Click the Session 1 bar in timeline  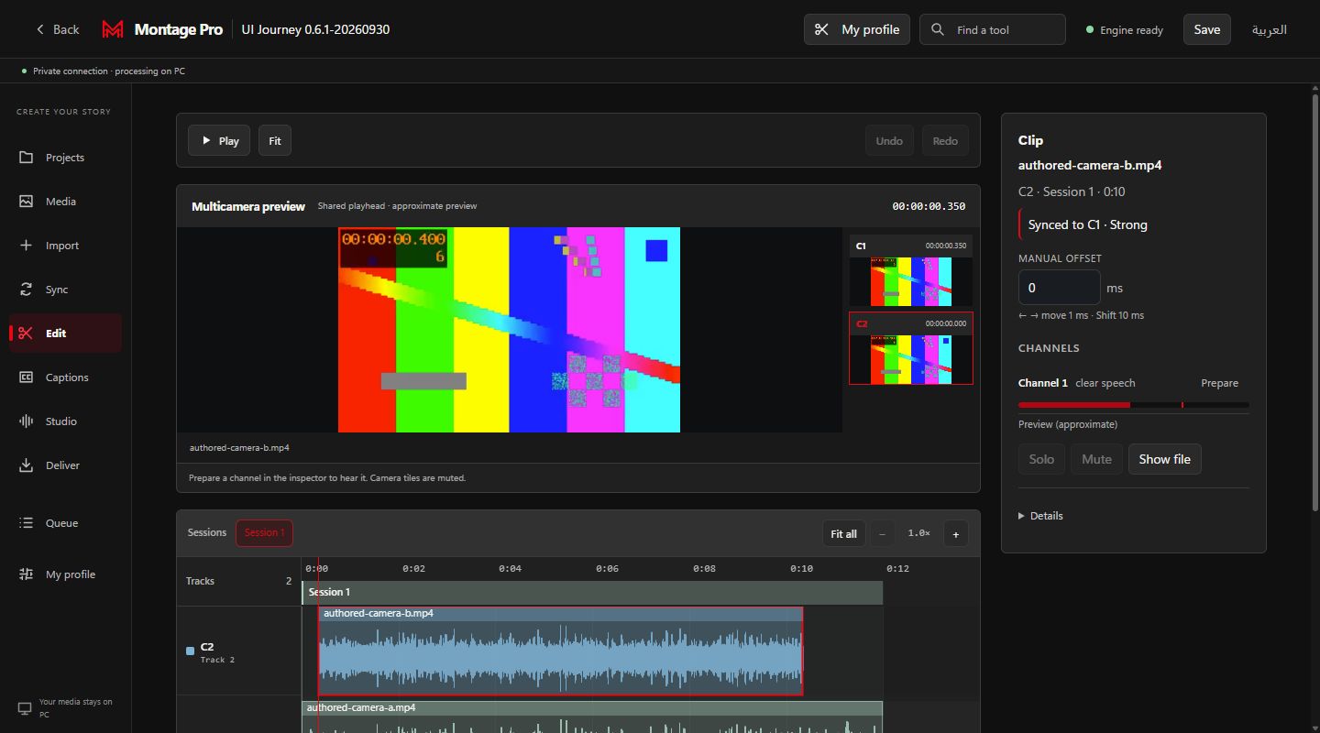(592, 592)
